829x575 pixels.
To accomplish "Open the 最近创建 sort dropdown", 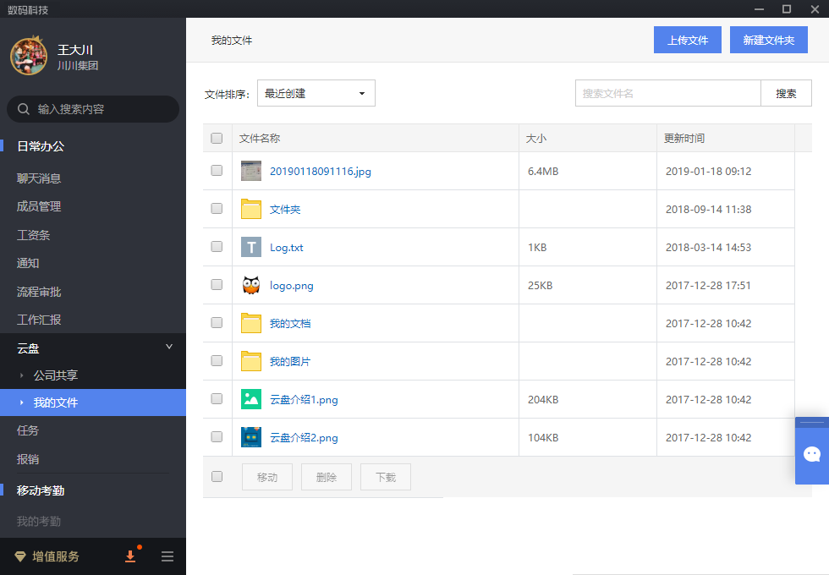I will (316, 93).
